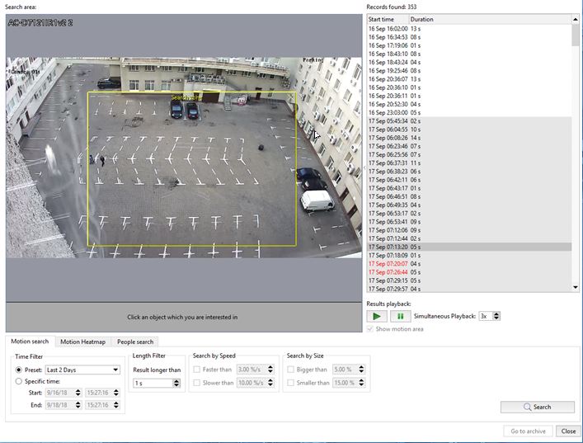Image resolution: width=583 pixels, height=443 pixels.
Task: Enable the Bigger than size checkbox
Action: [x=291, y=370]
